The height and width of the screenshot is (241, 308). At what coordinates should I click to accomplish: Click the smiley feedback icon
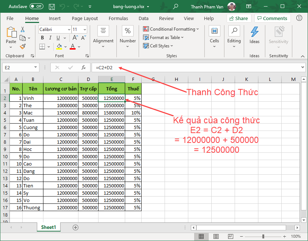pos(299,18)
